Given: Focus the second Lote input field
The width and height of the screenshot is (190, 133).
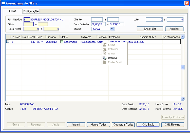Looking at the screenshot, I should tap(175, 19).
